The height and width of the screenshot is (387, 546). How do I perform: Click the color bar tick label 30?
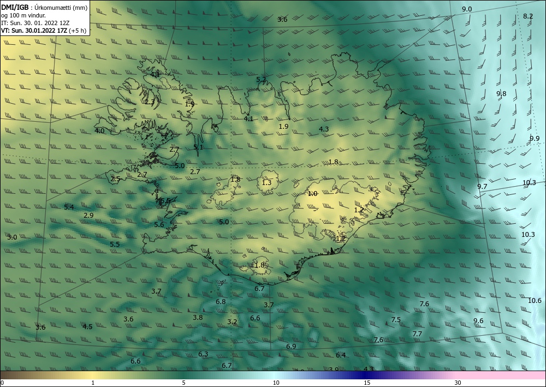click(458, 383)
